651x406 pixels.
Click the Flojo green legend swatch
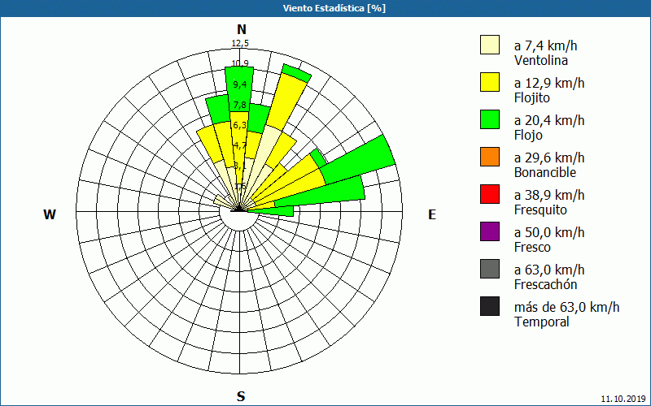[x=490, y=119]
